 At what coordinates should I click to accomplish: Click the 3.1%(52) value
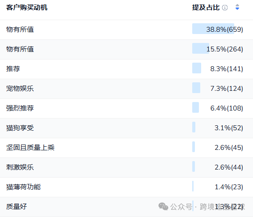[229, 128]
